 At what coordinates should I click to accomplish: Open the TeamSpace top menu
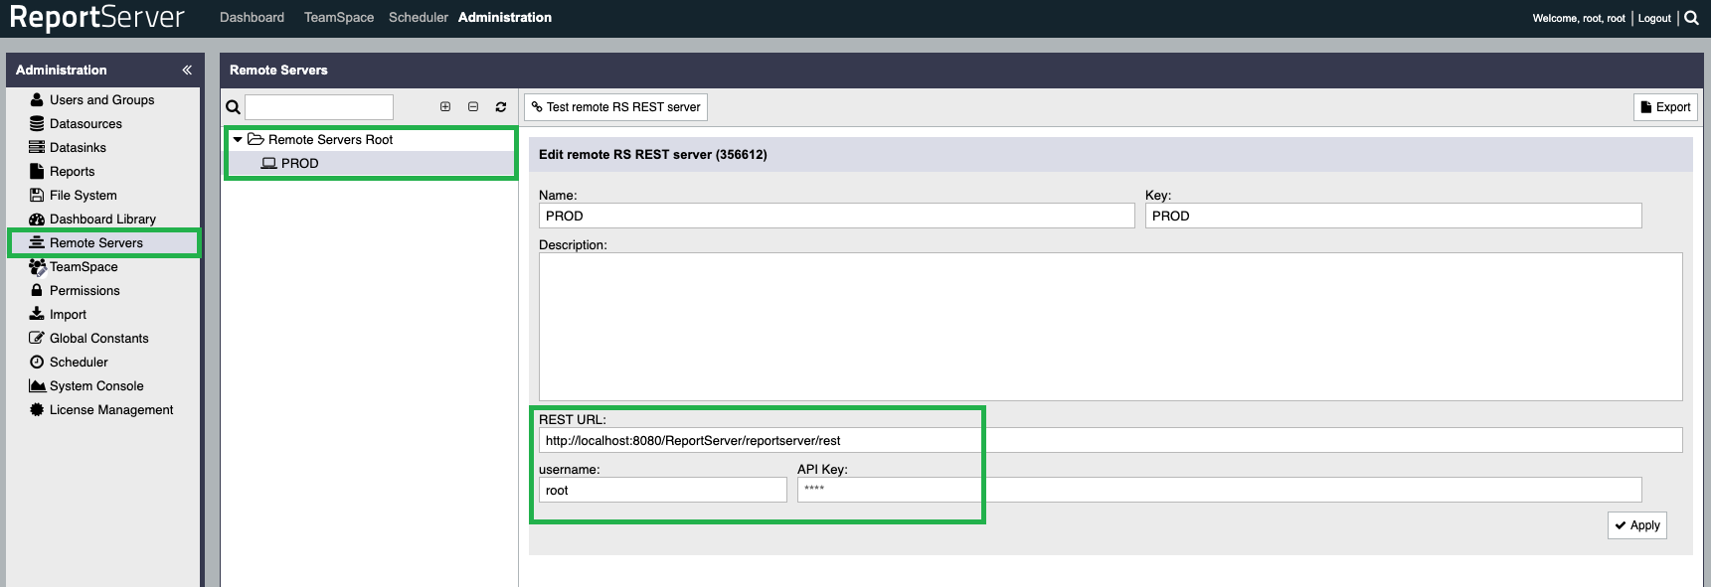click(339, 18)
